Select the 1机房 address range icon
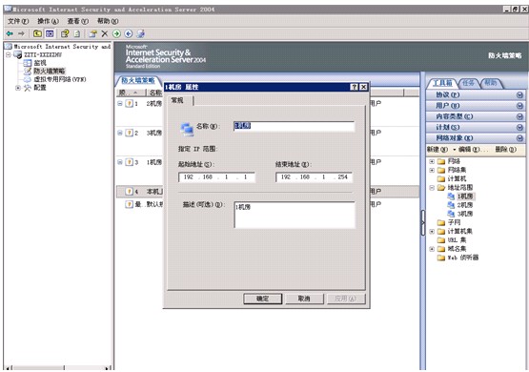 point(451,196)
